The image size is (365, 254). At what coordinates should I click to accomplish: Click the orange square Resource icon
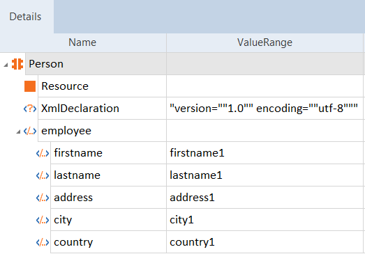point(30,86)
